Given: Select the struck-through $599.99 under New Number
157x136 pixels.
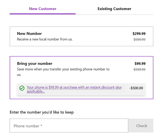Looking at the screenshot, I should click(139, 39).
